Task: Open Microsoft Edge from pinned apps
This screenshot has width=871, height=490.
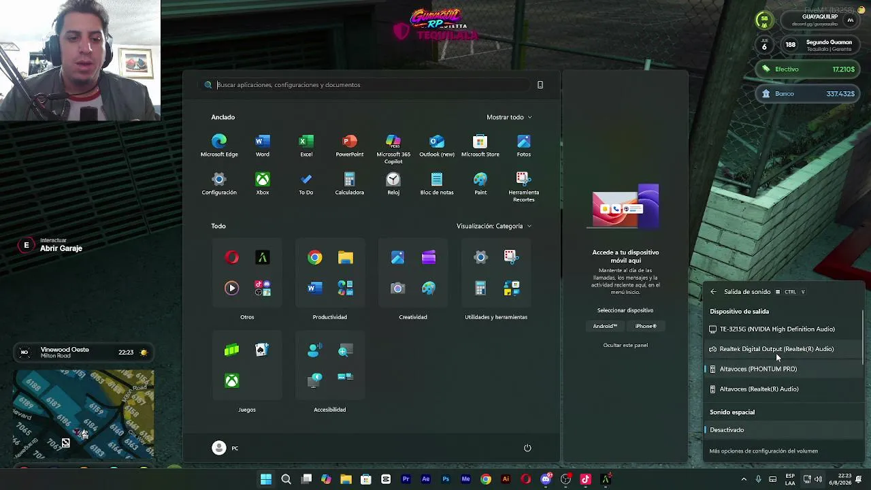Action: tap(219, 146)
